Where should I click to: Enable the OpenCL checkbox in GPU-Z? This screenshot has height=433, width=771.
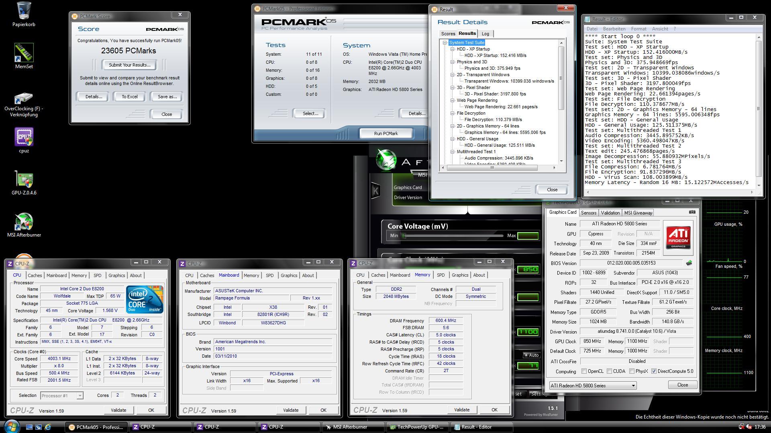[x=584, y=371]
